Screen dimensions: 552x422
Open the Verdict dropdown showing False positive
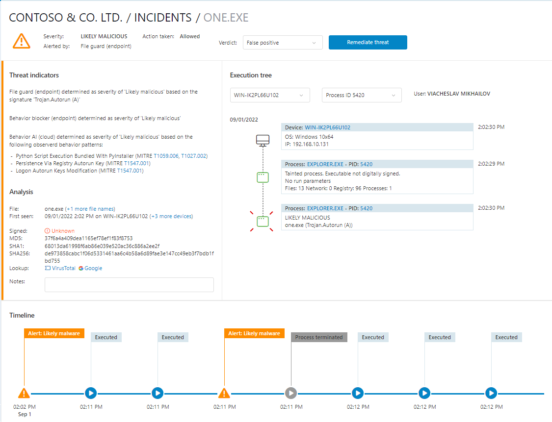[282, 43]
